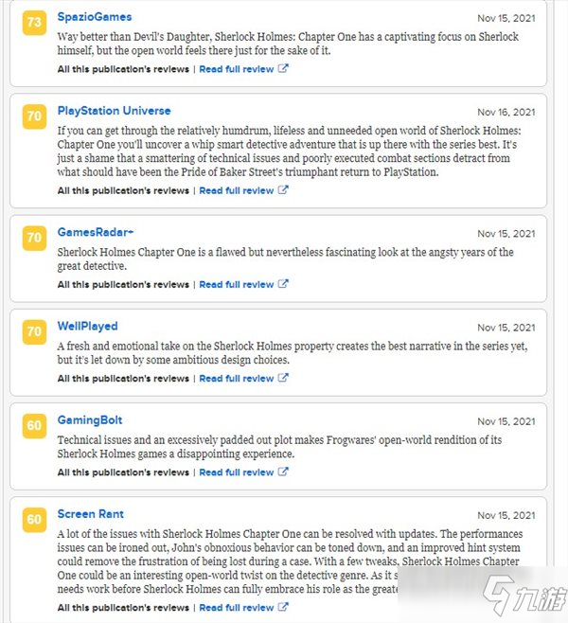Viewport: 568px width, 623px height.
Task: Read full review from SpazioGames
Action: [x=237, y=69]
